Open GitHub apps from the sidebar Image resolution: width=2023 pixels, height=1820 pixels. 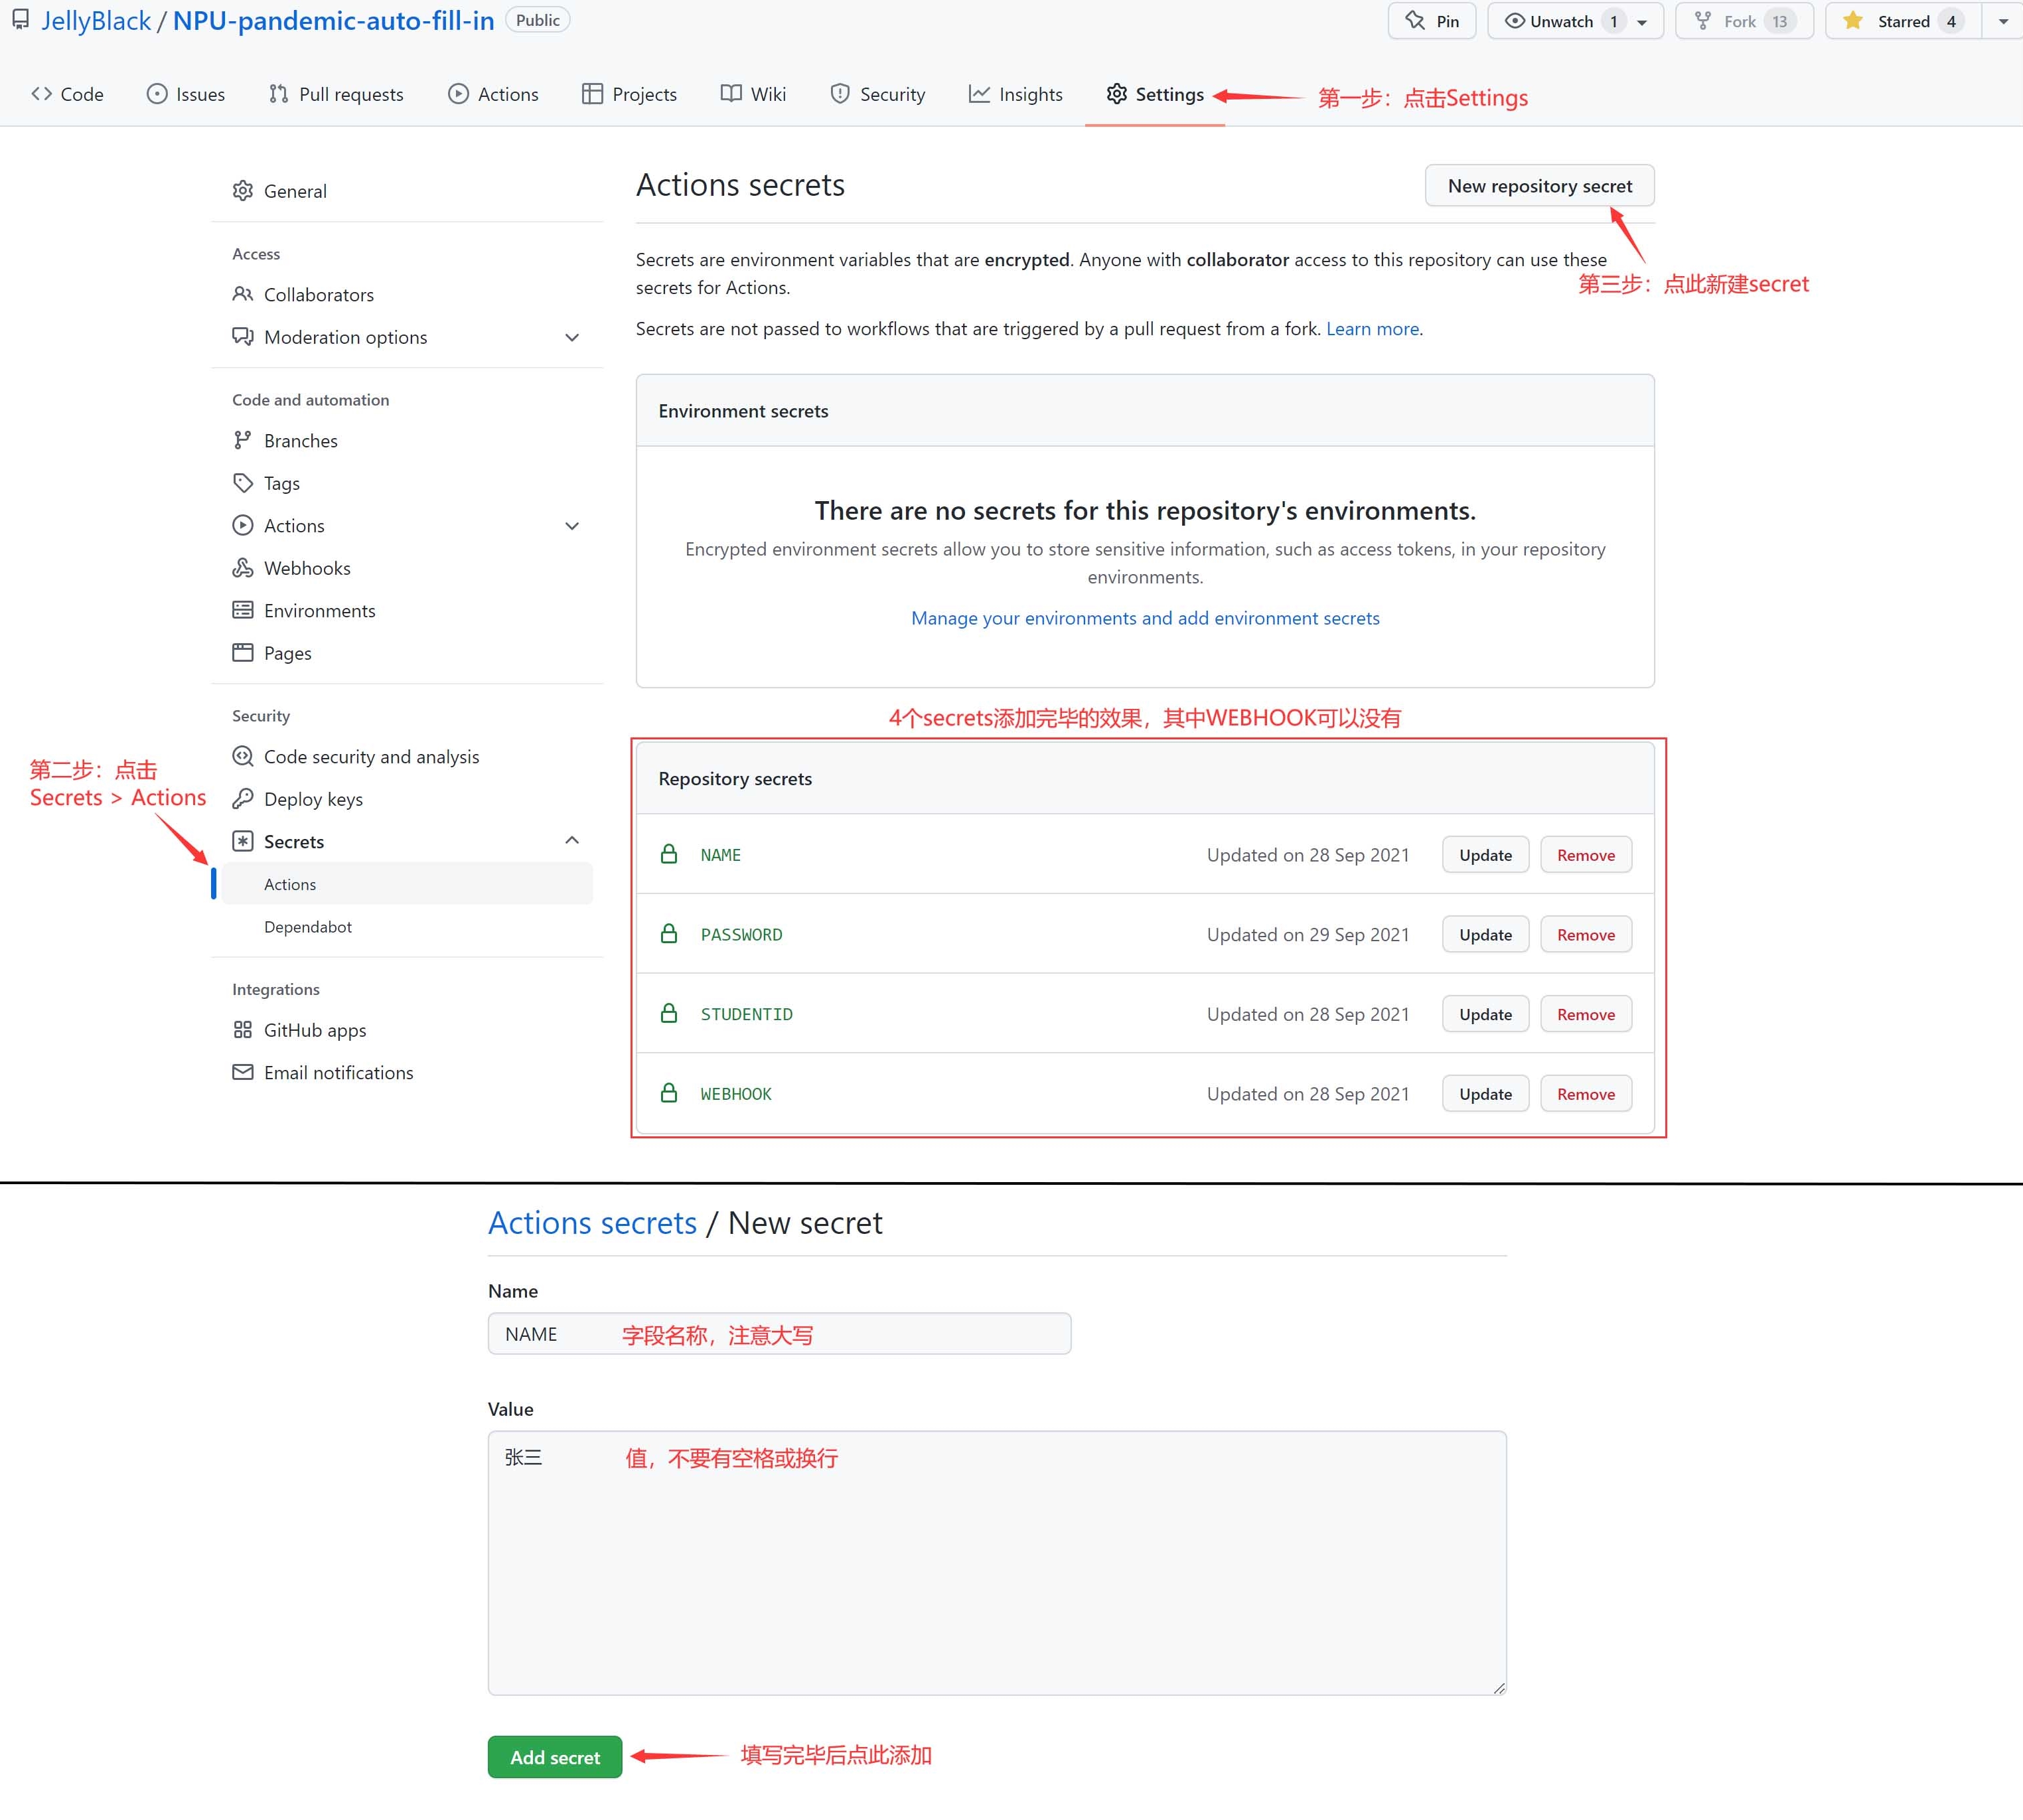pos(314,1030)
